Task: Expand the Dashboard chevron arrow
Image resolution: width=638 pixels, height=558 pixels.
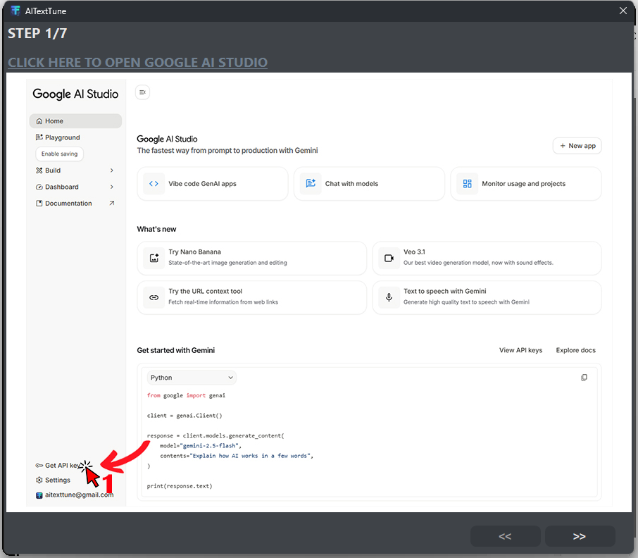Action: click(111, 187)
